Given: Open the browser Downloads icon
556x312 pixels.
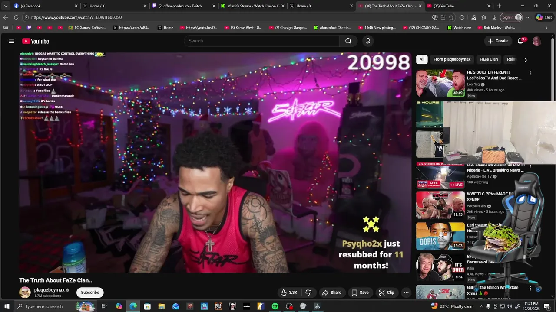Looking at the screenshot, I should tap(494, 17).
